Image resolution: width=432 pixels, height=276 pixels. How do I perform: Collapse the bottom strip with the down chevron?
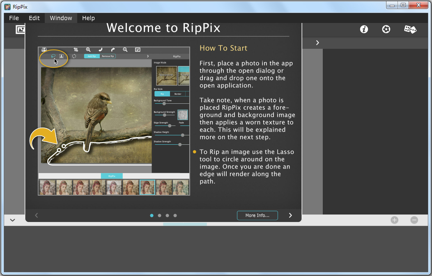(x=12, y=220)
